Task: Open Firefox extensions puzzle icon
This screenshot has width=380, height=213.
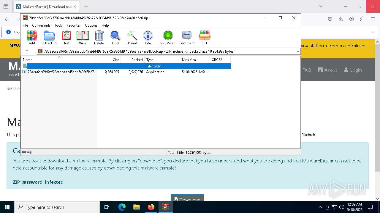Action: 362,19
